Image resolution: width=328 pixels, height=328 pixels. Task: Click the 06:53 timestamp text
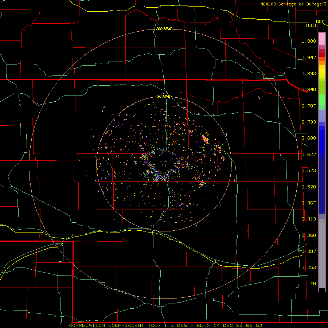[254, 325]
